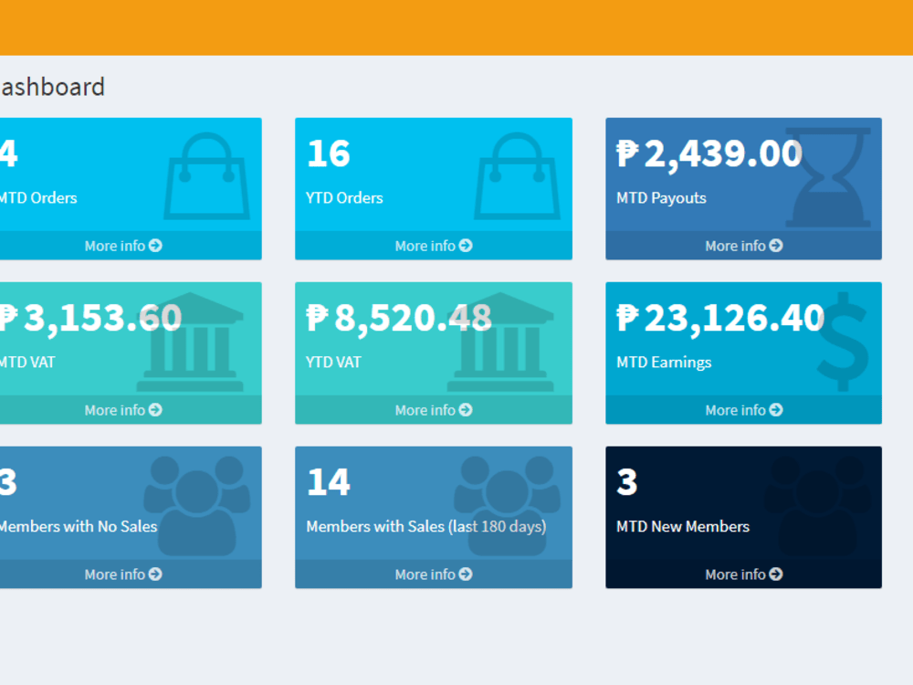
Task: Click the bank building icon on YTD VAT
Action: 500,342
